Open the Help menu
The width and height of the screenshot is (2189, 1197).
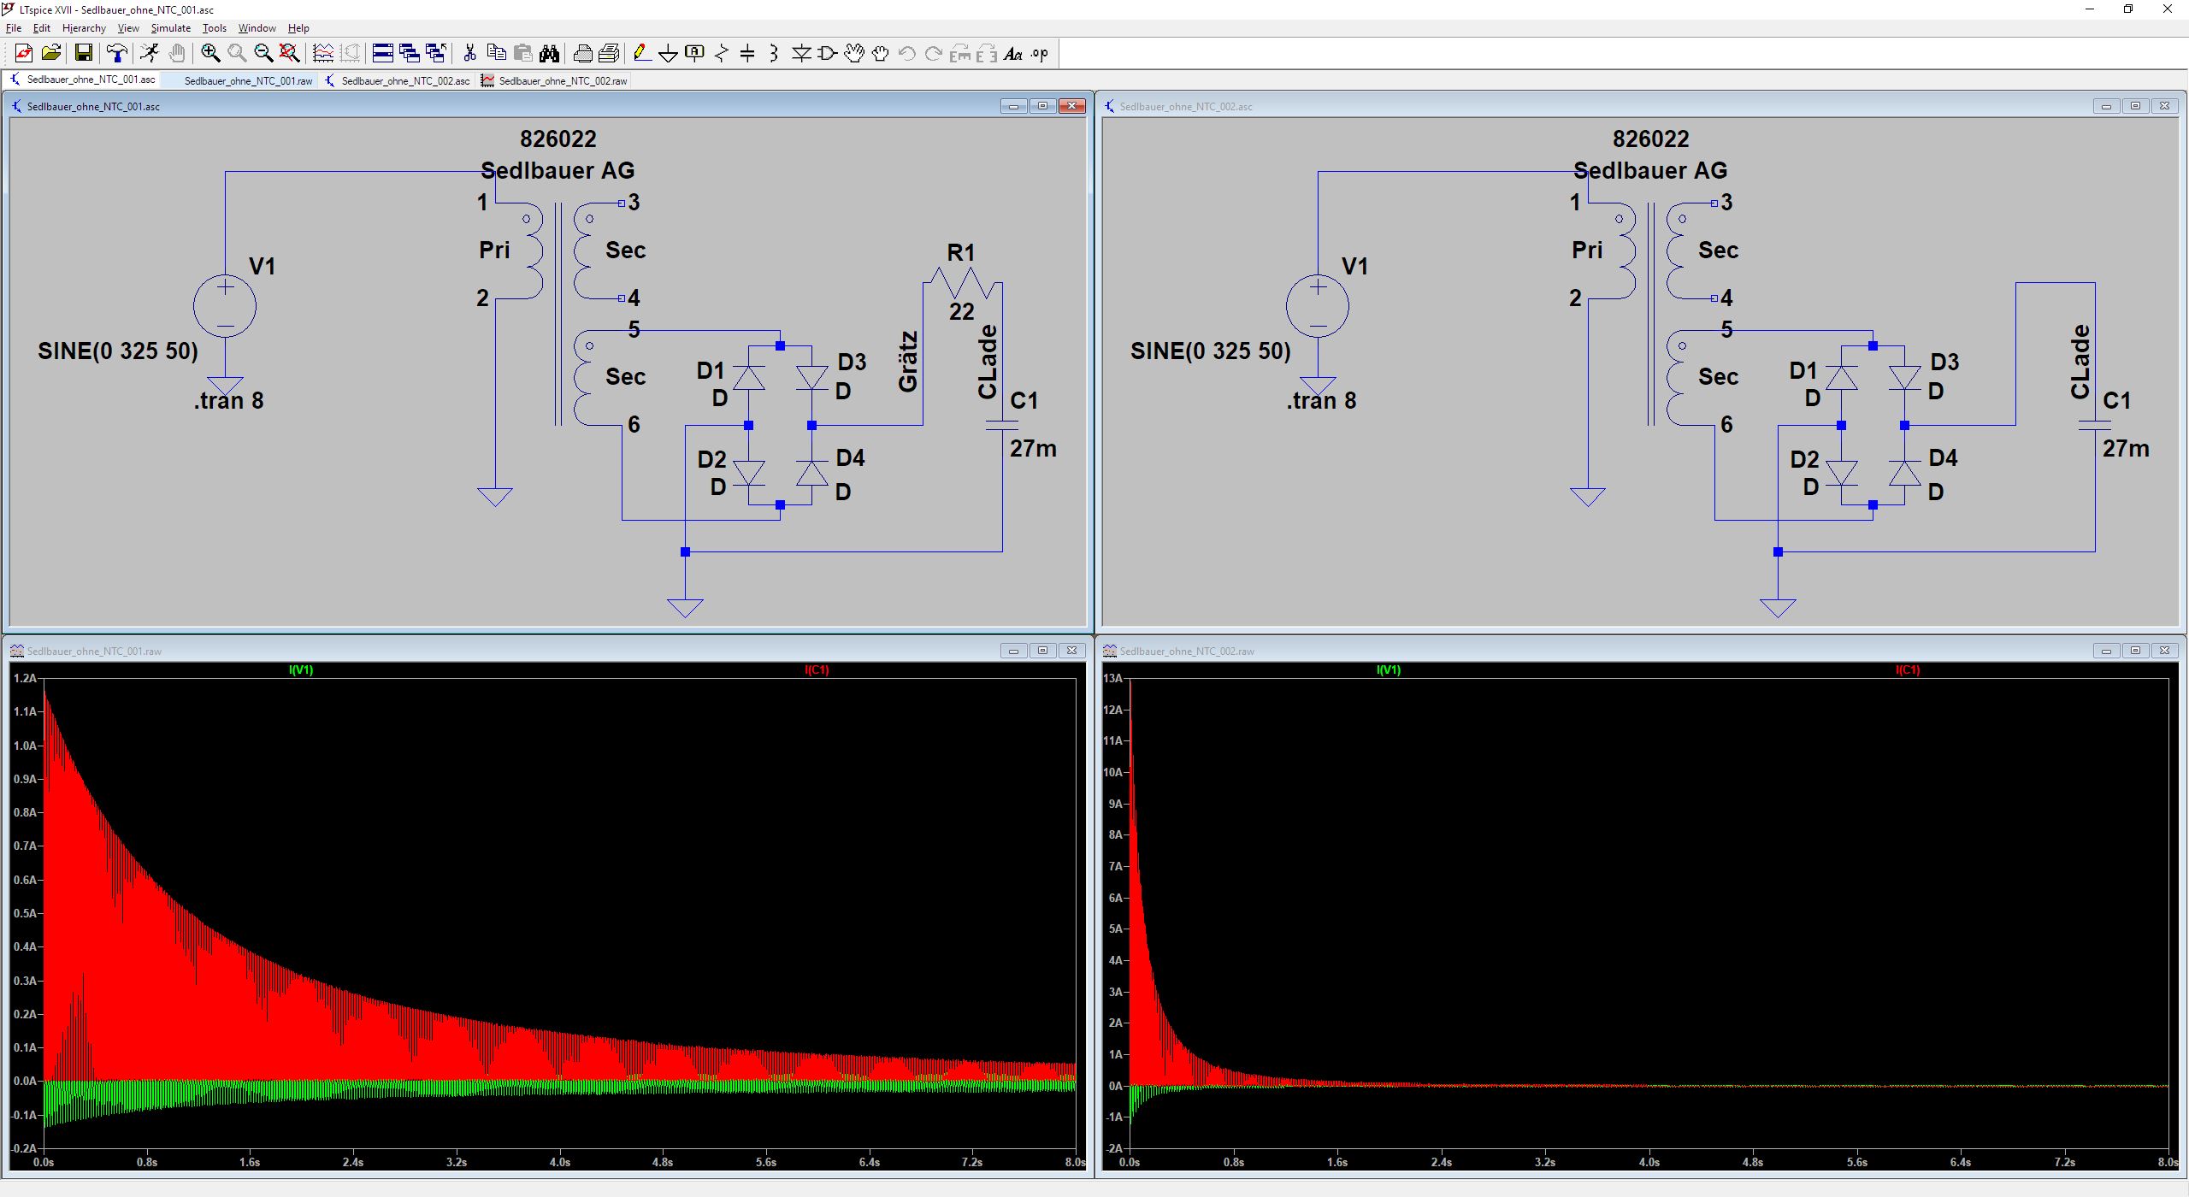click(x=298, y=28)
